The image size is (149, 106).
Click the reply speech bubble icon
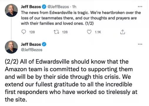pos(24,32)
